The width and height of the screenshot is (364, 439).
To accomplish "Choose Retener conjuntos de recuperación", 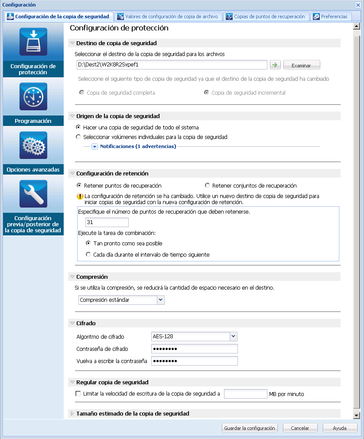I will [x=207, y=186].
